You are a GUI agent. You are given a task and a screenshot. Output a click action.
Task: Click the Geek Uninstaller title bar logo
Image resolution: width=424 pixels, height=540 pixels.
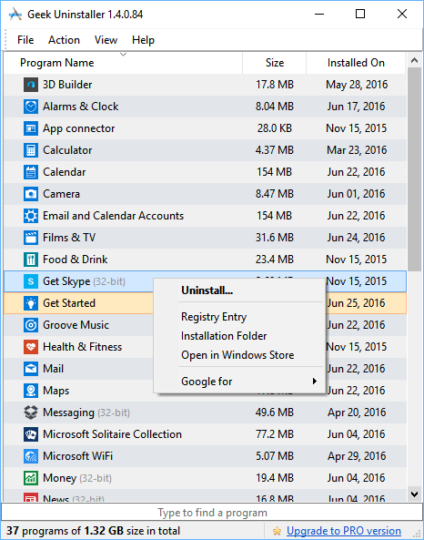(x=15, y=15)
